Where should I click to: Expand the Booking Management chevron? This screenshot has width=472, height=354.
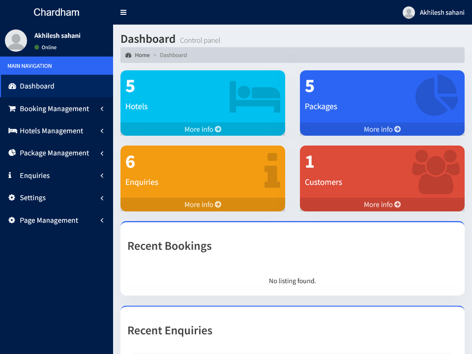tap(102, 109)
